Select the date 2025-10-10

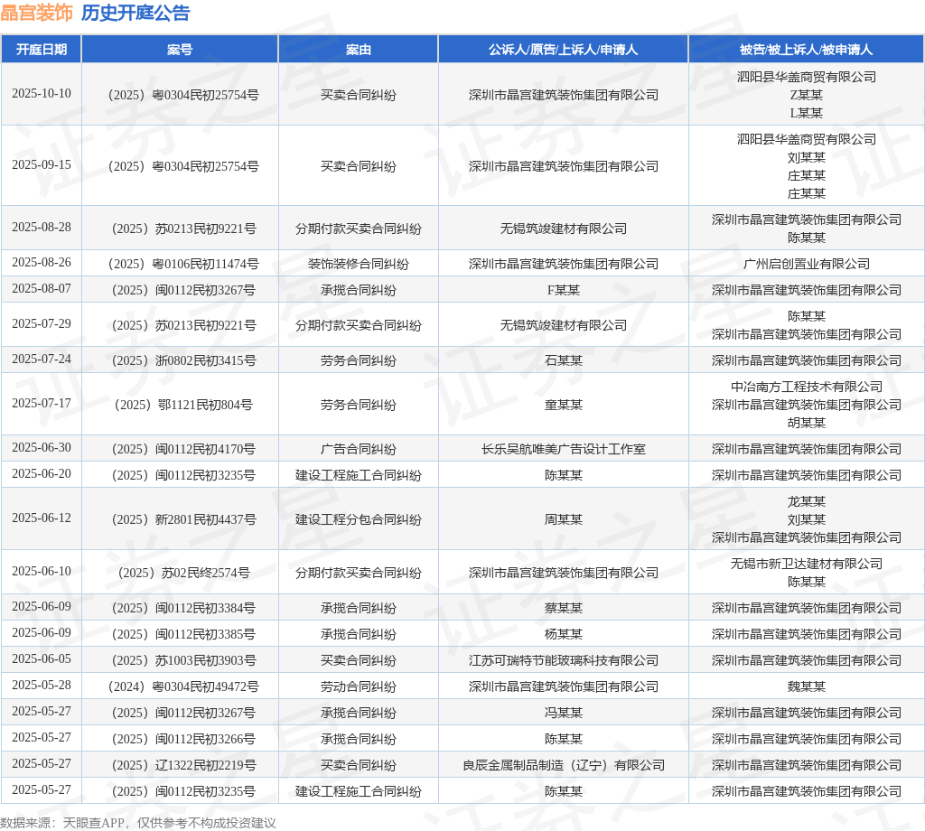pos(42,94)
